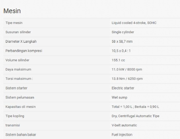
Task: Click the Single cylinder value
Action: click(x=123, y=32)
